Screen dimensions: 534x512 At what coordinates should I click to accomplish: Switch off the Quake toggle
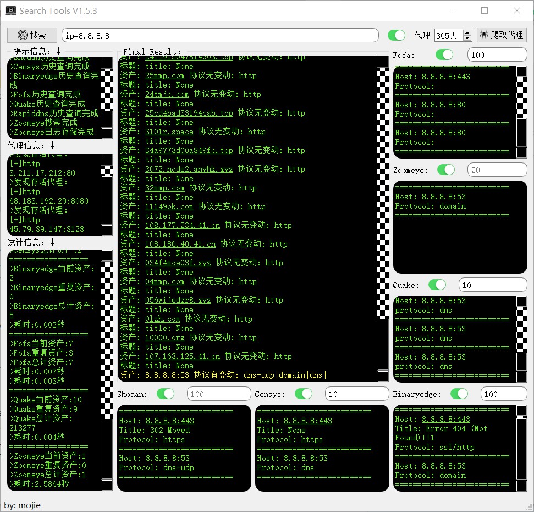click(x=437, y=285)
